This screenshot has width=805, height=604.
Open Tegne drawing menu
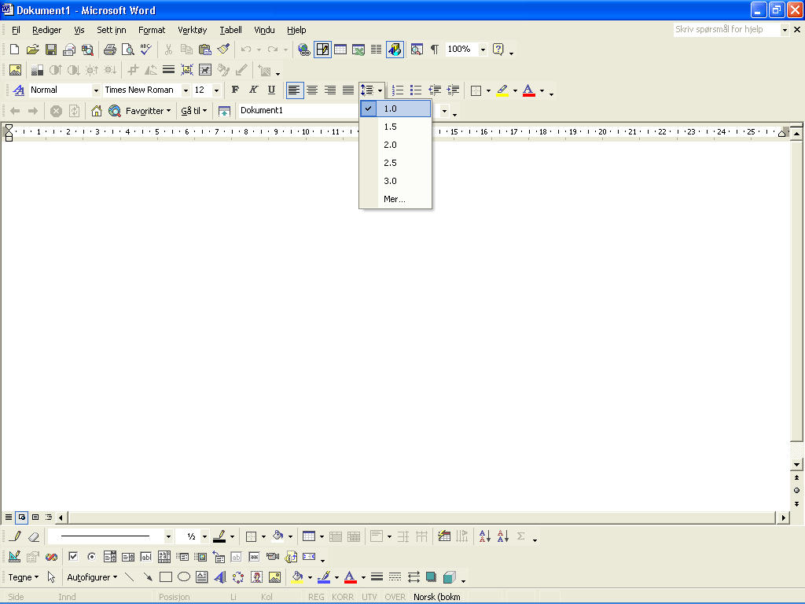[x=23, y=577]
